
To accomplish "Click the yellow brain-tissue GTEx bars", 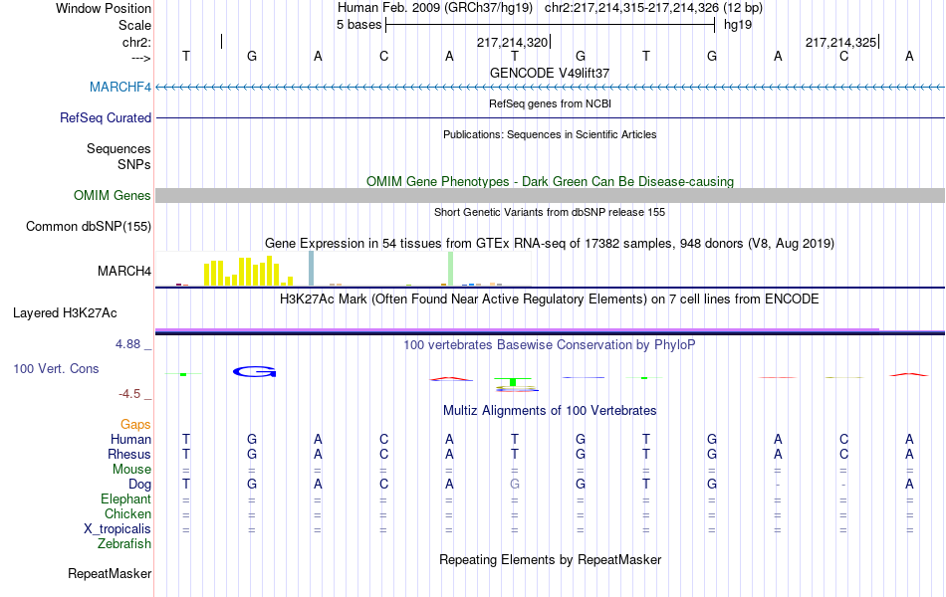I will pos(249,271).
